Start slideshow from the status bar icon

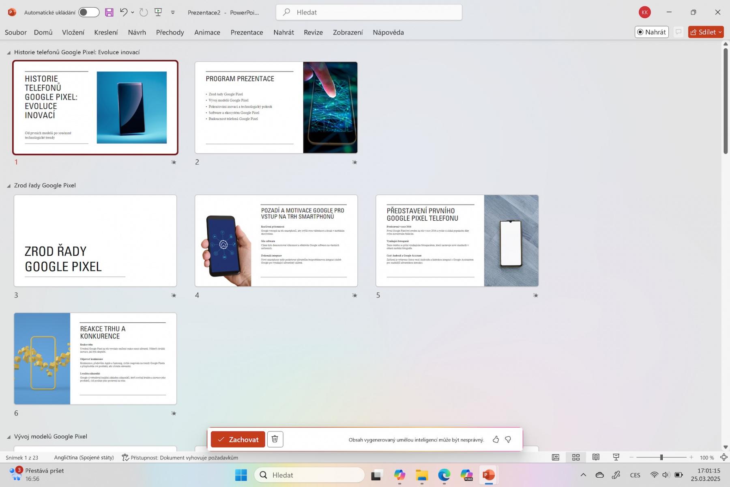[x=616, y=457]
